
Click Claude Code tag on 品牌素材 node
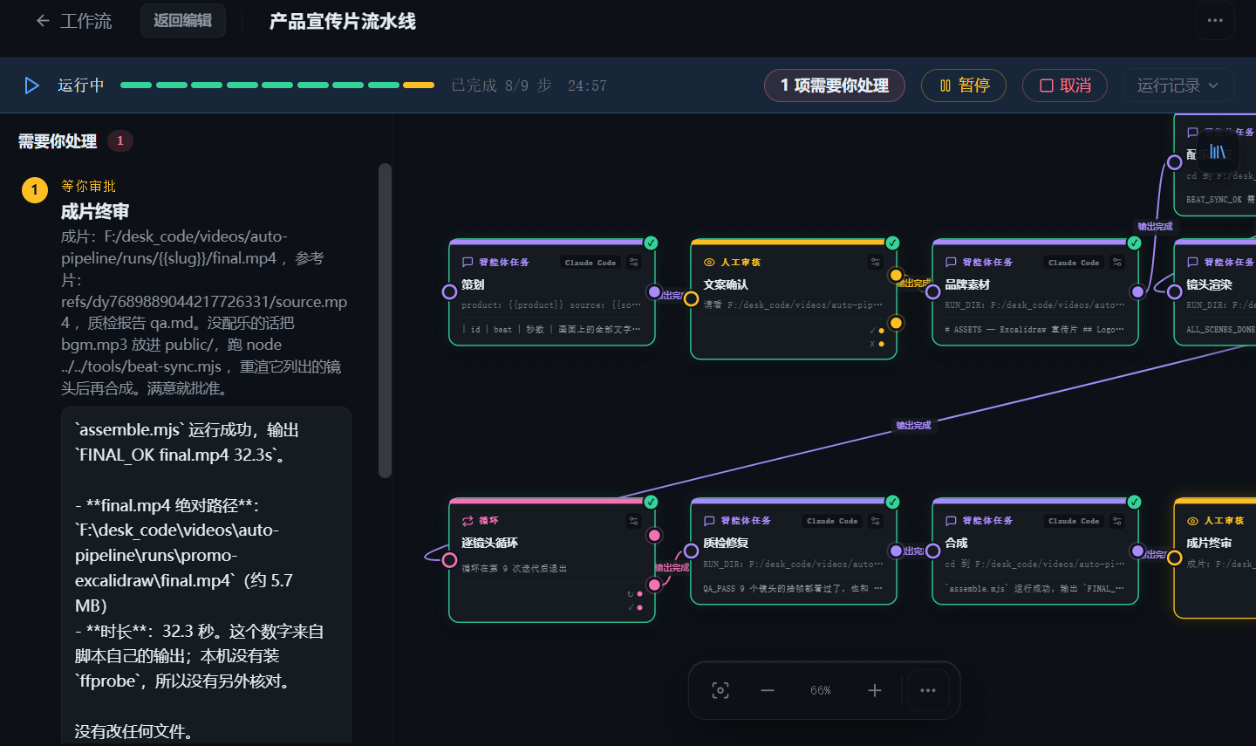[1074, 263]
